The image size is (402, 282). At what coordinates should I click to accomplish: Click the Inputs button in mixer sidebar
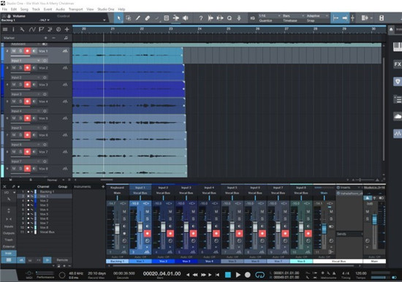click(9, 226)
